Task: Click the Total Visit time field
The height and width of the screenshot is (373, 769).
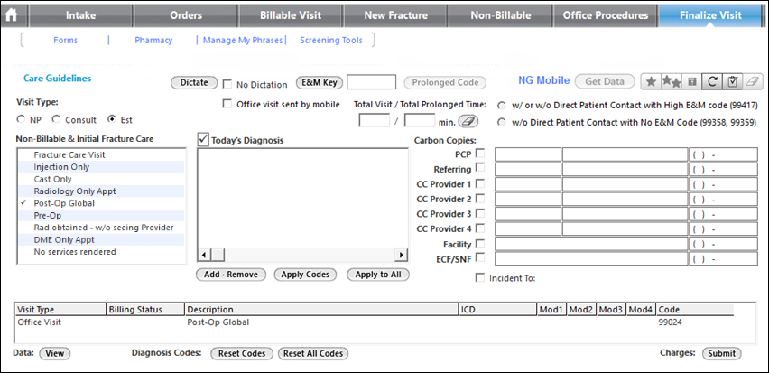Action: [375, 120]
